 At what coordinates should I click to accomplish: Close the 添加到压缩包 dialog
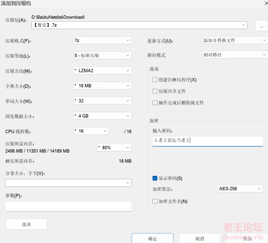click(x=266, y=3)
